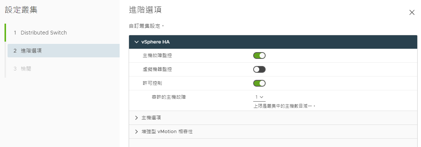This screenshot has height=147, width=421.
Task: Expand the 增強型 vMotion 相容性 section
Action: [273, 132]
